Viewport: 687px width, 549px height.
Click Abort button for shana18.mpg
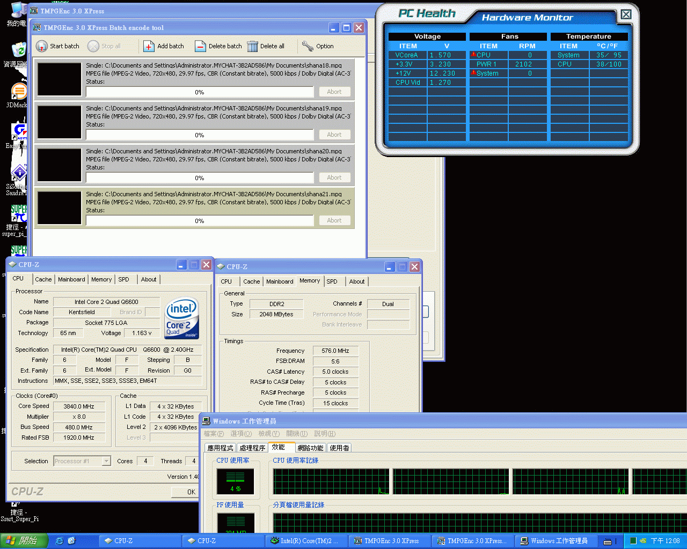pyautogui.click(x=334, y=92)
